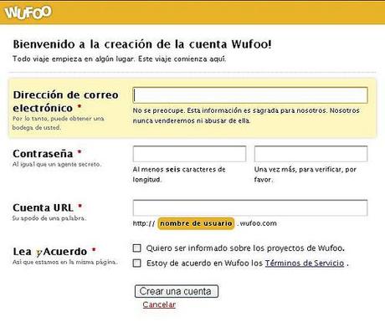Click the Cuenta URL input field
385x327 pixels.
click(250, 207)
